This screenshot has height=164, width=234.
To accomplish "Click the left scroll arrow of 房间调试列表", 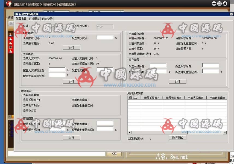I will 130,132.
